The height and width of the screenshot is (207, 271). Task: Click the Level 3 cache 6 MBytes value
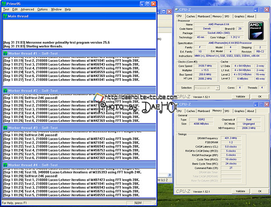click(243, 79)
